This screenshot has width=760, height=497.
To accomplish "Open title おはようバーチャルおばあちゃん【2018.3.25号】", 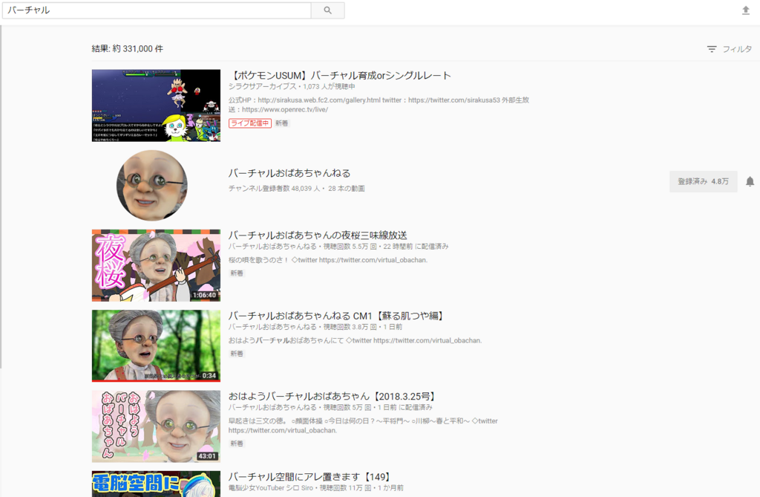I will [x=332, y=397].
